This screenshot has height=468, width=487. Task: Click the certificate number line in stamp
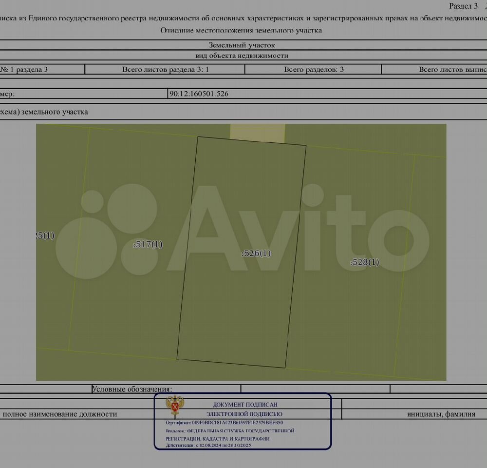click(224, 423)
